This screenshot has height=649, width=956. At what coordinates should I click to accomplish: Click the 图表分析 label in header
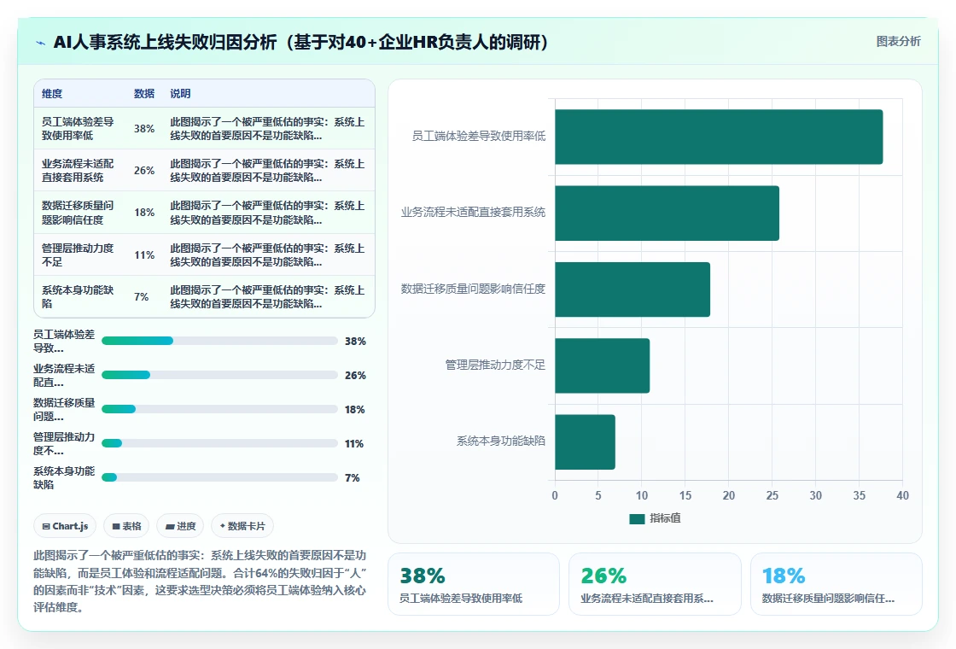pyautogui.click(x=898, y=42)
